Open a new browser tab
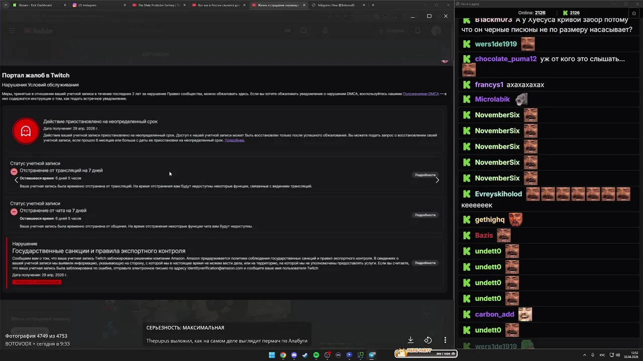The image size is (643, 361). pyautogui.click(x=373, y=5)
